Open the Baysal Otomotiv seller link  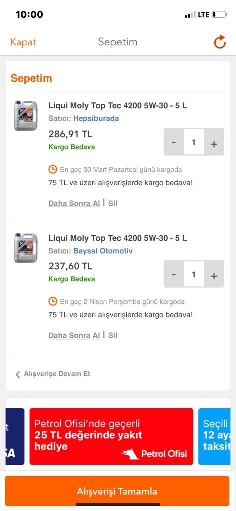103,251
